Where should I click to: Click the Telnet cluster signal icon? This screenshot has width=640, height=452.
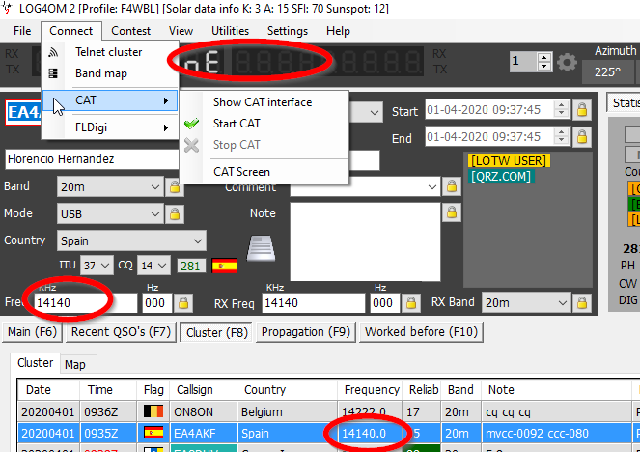53,52
